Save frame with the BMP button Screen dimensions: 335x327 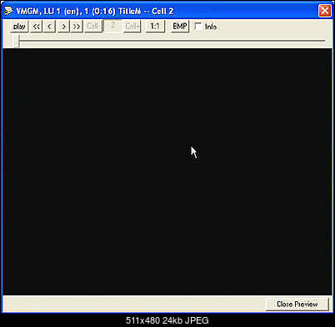pyautogui.click(x=180, y=27)
